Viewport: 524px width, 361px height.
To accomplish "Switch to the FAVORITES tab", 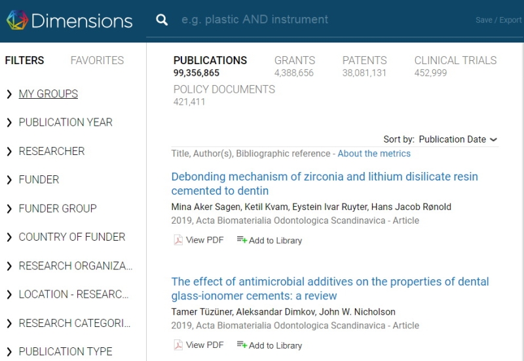I will pos(97,60).
